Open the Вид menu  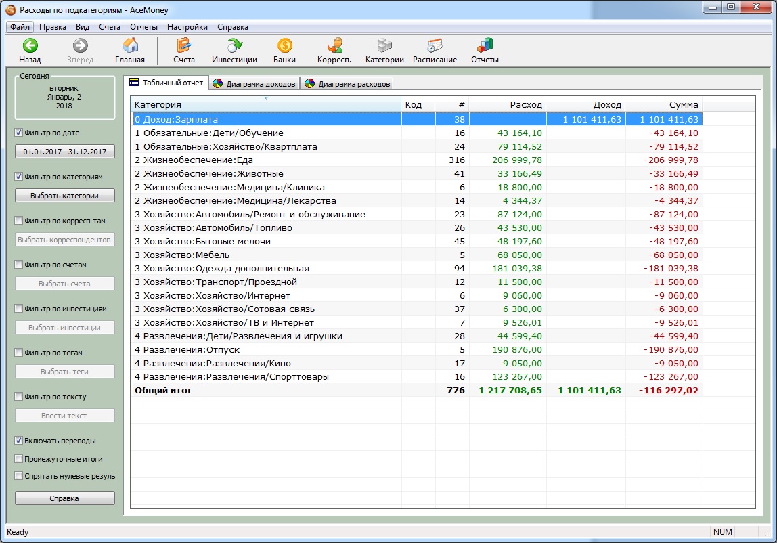(x=83, y=27)
